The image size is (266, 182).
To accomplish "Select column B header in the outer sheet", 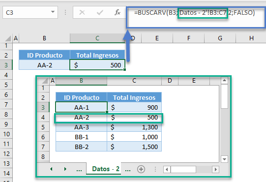I will click(44, 38).
